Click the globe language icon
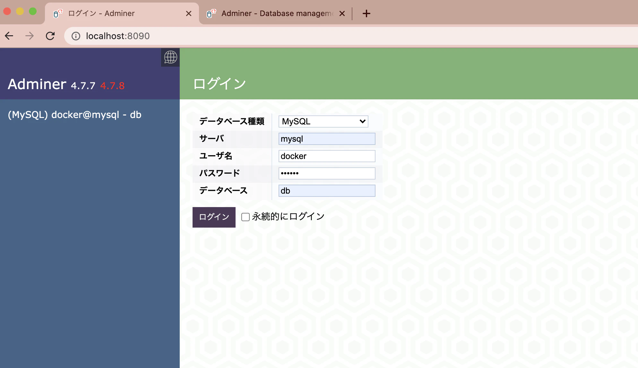This screenshot has height=368, width=638. [x=170, y=57]
